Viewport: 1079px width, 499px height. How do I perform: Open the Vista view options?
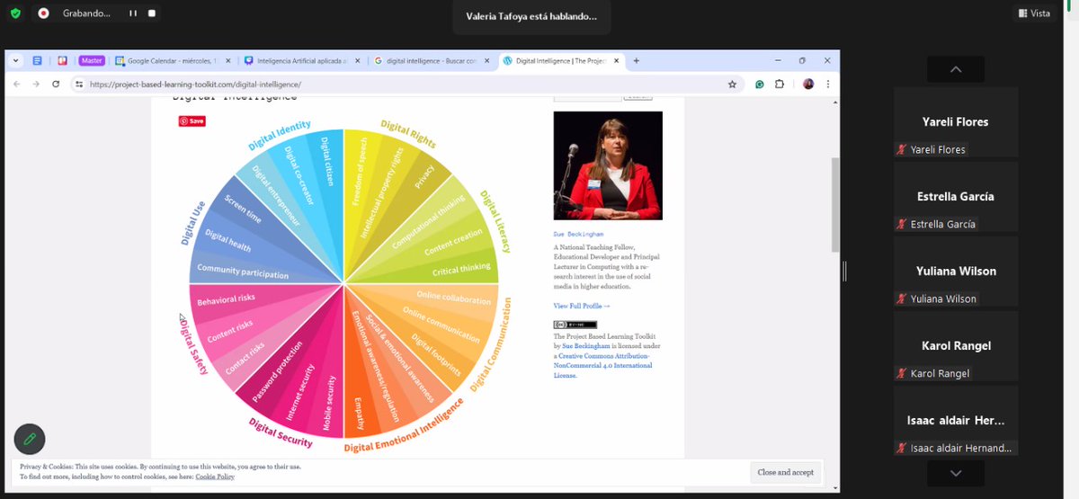pos(1034,13)
